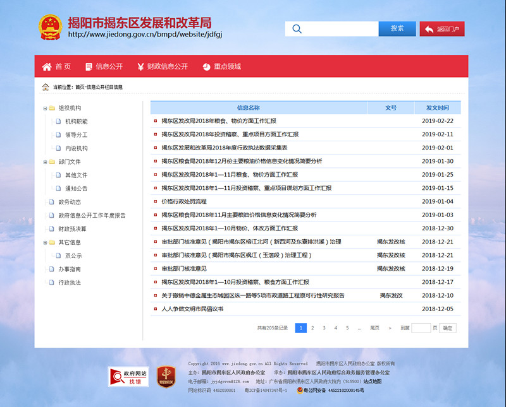This screenshot has height=407, width=506.
Task: Open 揭东区发展和改革局2018年度行政执法数据采集表
Action: [225, 148]
